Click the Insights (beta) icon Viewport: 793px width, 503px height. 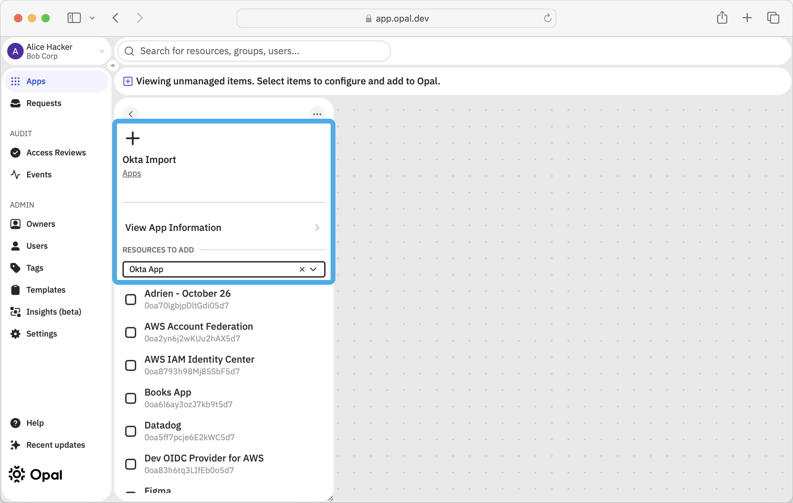click(x=15, y=312)
